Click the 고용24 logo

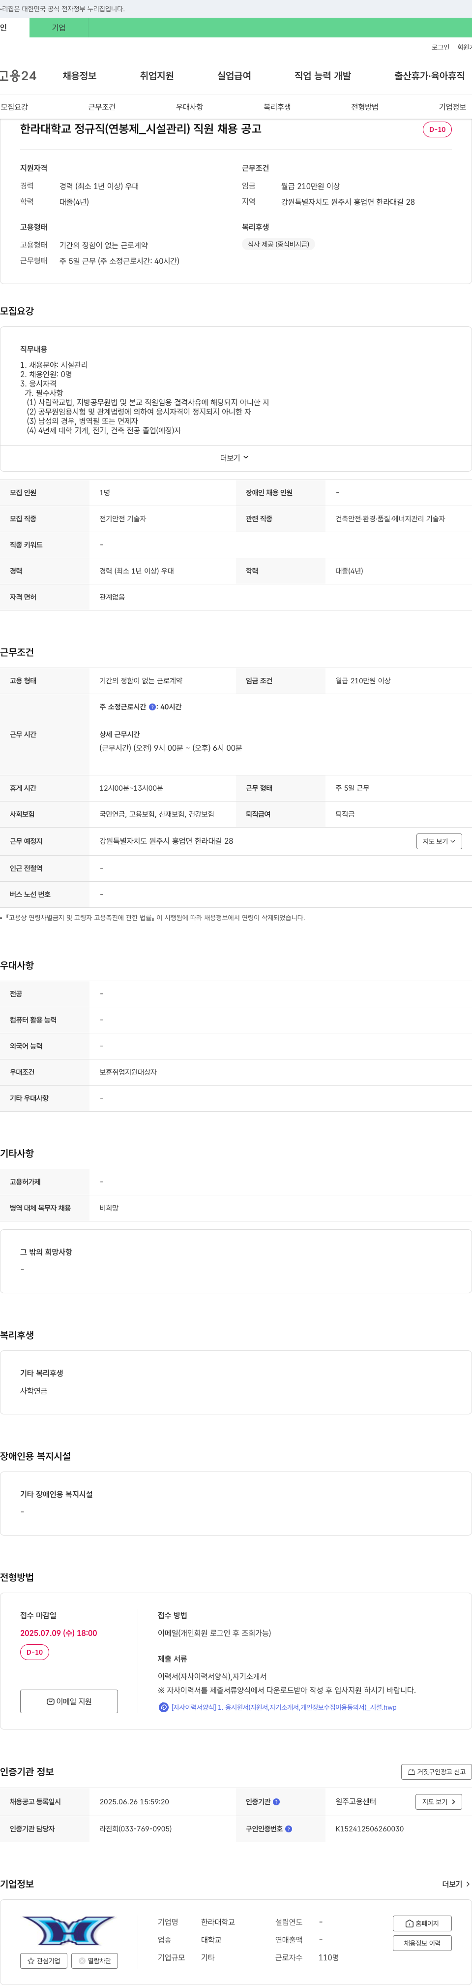coord(18,75)
